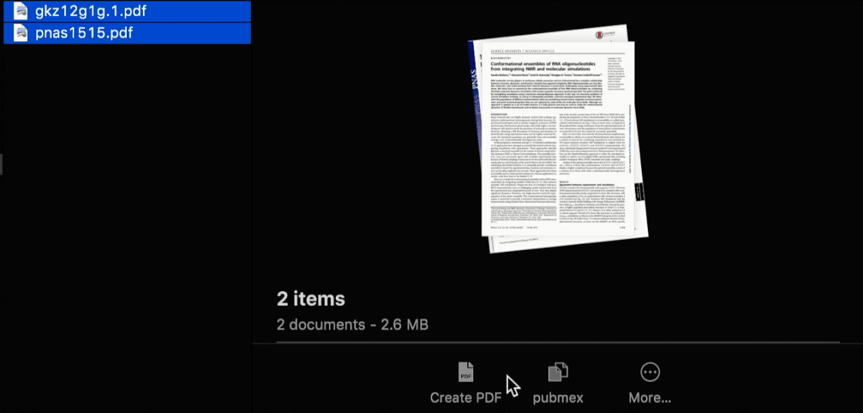Click the "2 documents - 2.6 MB" info text

[x=352, y=325]
